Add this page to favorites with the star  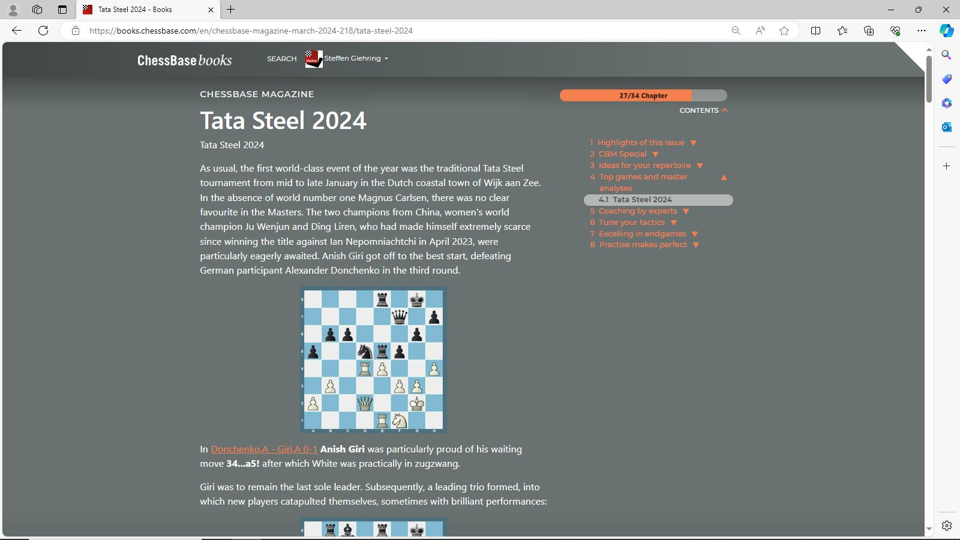click(x=784, y=31)
